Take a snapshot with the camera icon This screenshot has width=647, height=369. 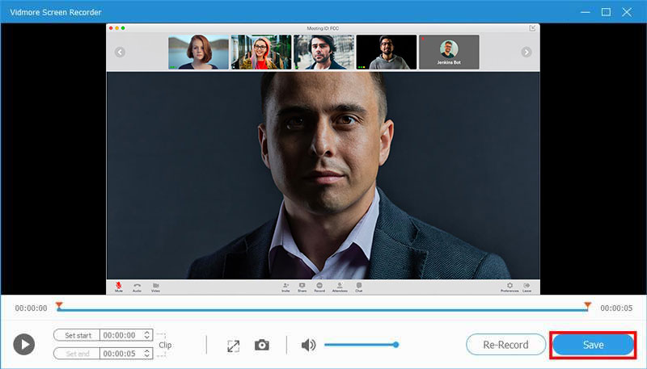(x=262, y=345)
